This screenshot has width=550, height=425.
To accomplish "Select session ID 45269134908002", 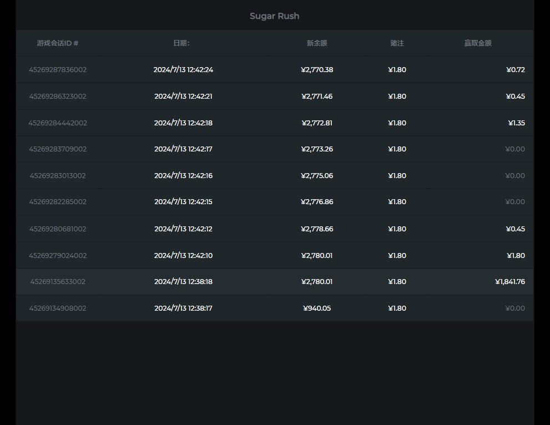I will (58, 308).
